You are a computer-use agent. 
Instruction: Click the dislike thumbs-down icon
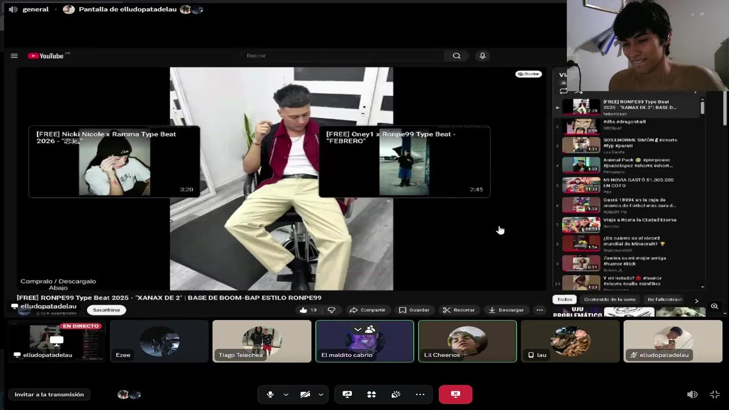[x=331, y=310]
